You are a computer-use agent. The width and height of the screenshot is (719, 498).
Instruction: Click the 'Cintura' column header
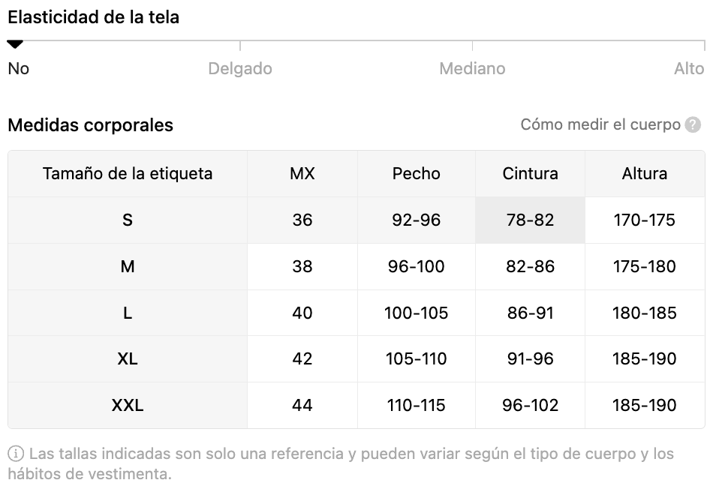(x=530, y=174)
